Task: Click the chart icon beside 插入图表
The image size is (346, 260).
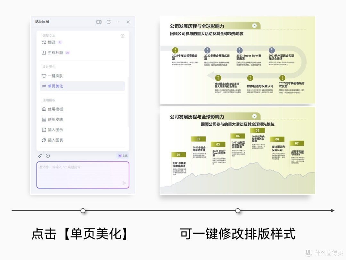Action: pos(44,140)
